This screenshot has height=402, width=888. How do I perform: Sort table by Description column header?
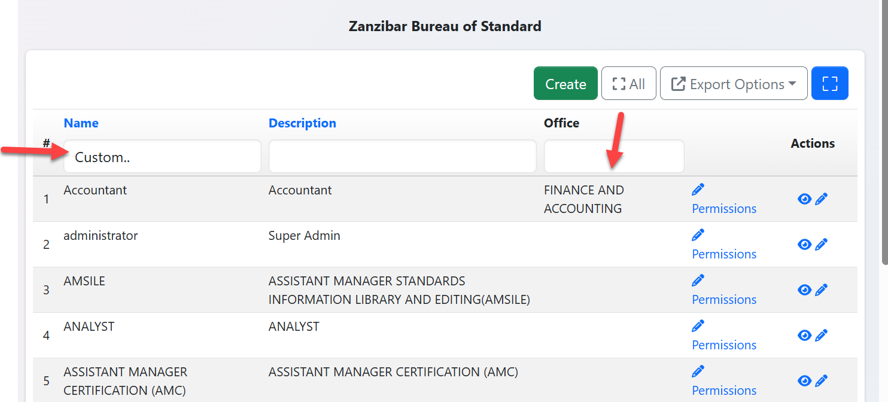[x=302, y=123]
